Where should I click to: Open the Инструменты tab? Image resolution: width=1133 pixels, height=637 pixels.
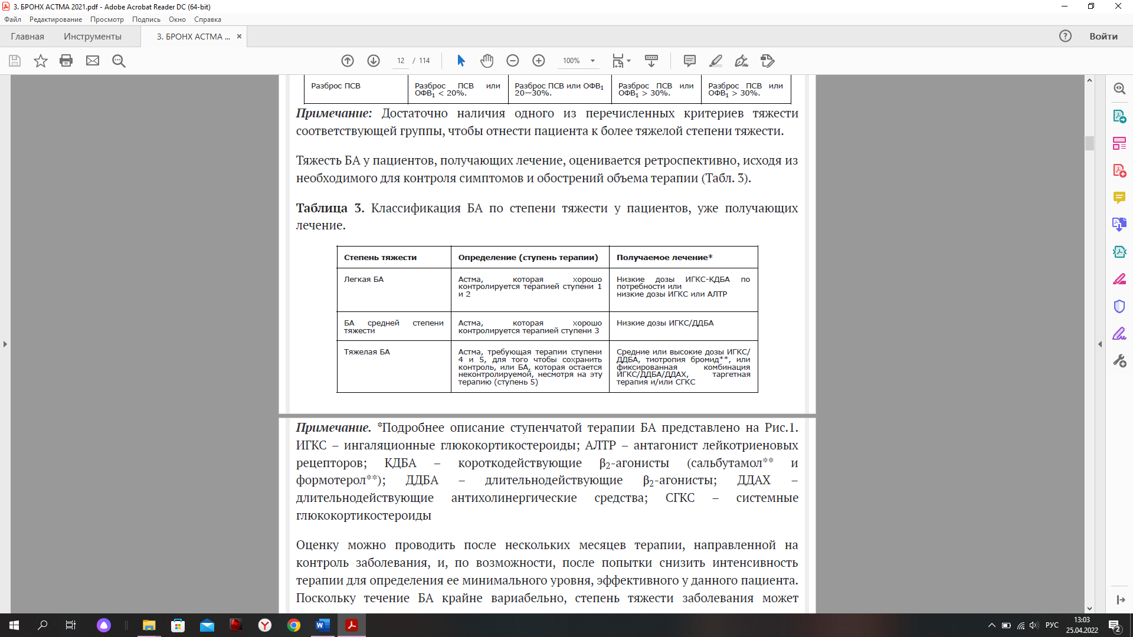coord(93,37)
